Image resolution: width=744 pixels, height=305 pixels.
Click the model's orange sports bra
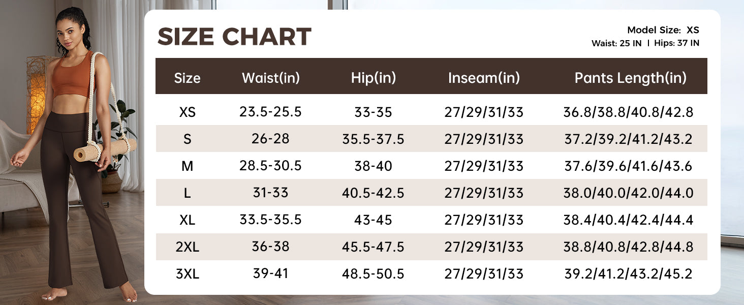coord(74,75)
